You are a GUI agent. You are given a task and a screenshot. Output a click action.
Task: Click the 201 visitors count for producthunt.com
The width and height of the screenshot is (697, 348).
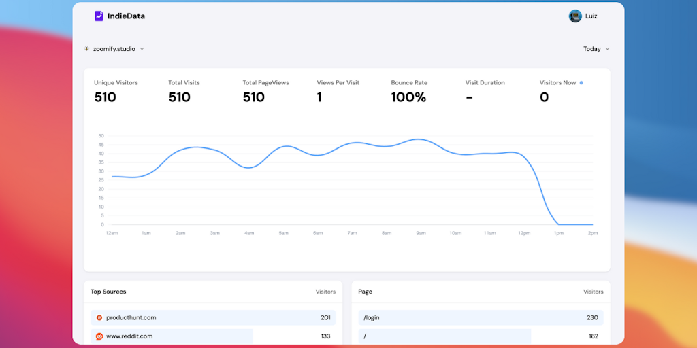(325, 318)
